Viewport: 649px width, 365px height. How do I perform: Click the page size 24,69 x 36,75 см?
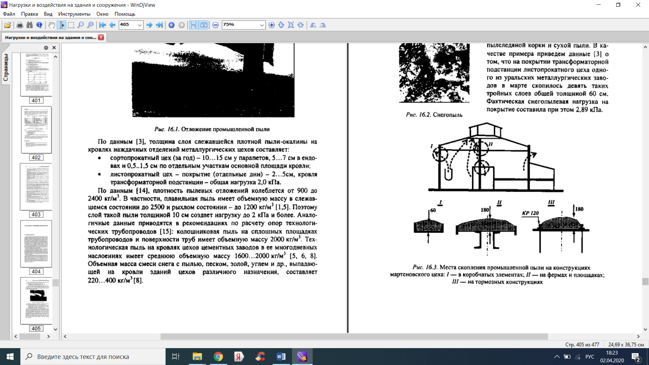click(626, 344)
